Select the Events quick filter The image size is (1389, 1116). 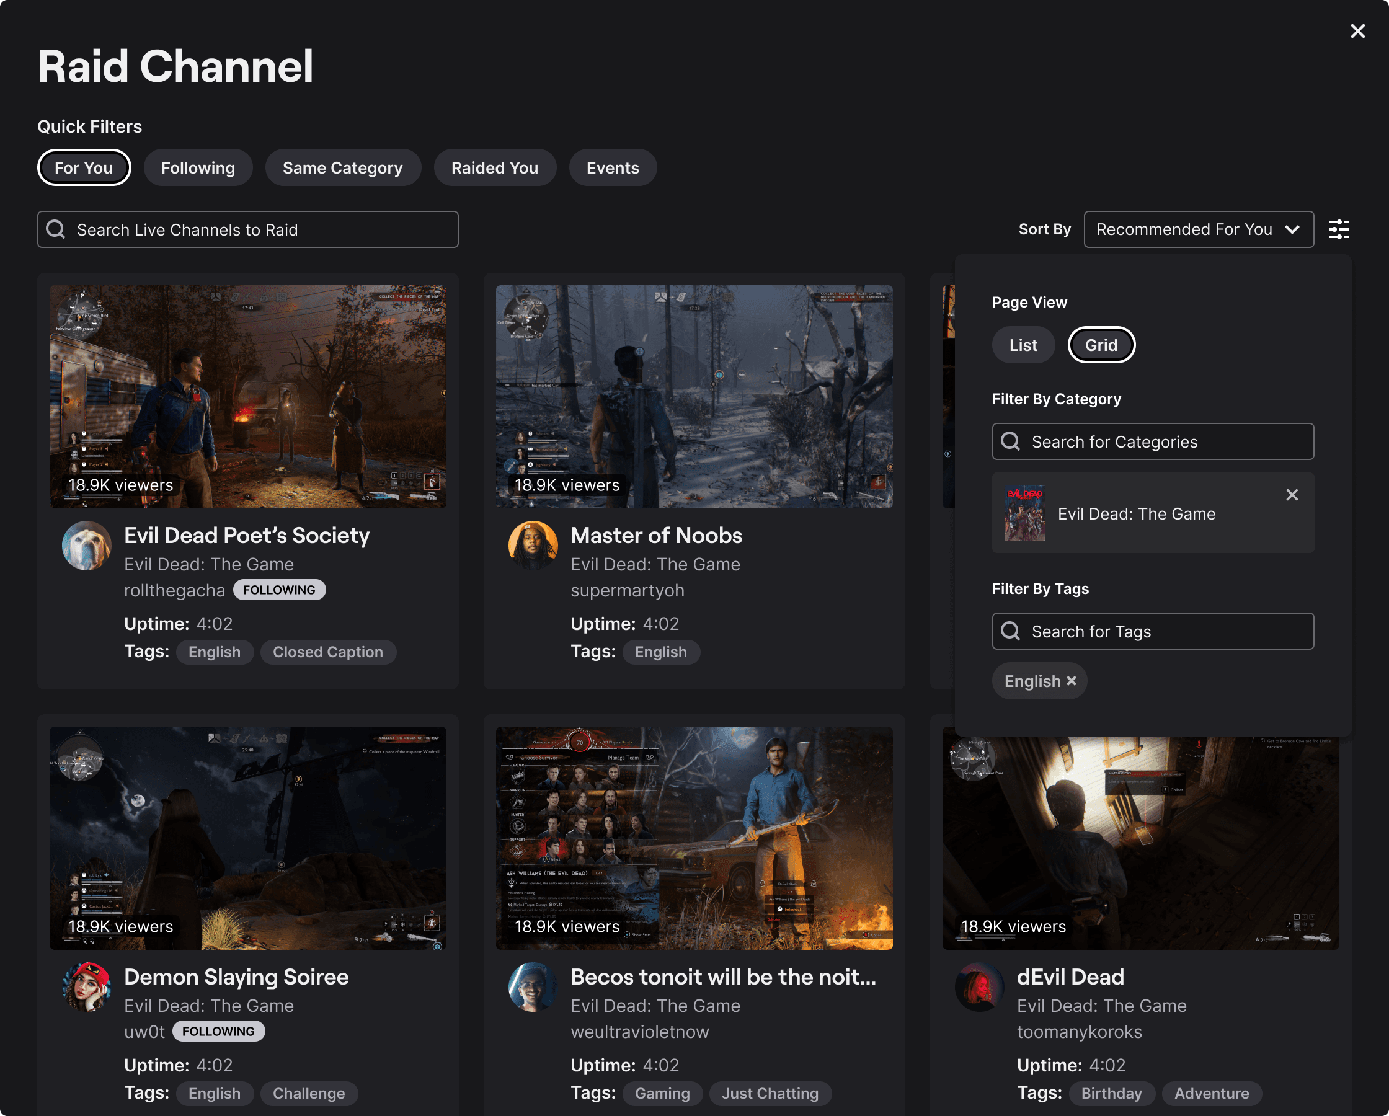pyautogui.click(x=613, y=167)
